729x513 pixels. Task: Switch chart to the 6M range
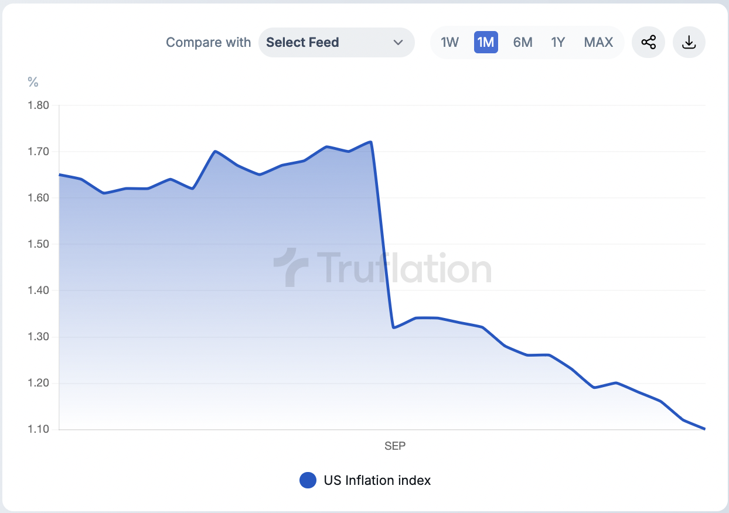click(x=523, y=42)
